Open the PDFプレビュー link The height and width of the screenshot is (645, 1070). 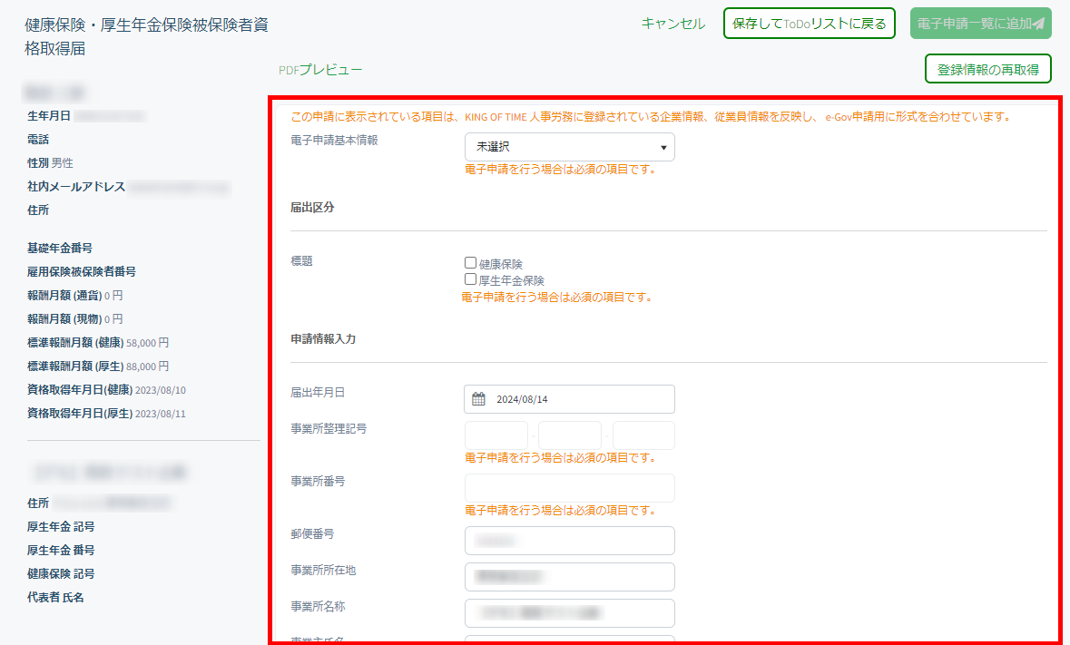(x=320, y=69)
